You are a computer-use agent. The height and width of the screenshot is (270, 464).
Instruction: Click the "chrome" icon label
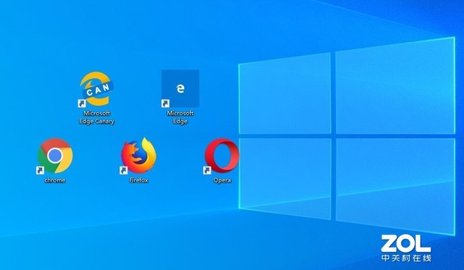[x=55, y=180]
